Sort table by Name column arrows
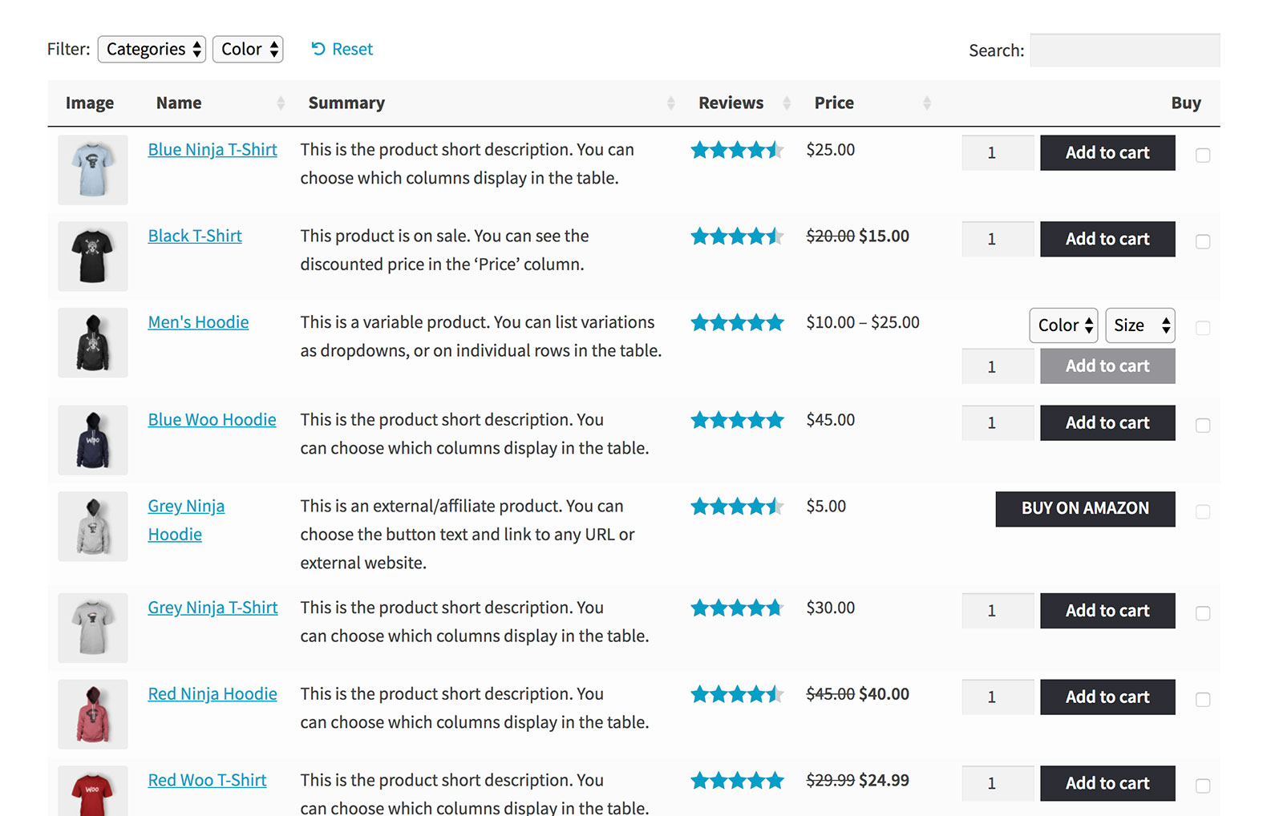1267x816 pixels. pyautogui.click(x=281, y=103)
